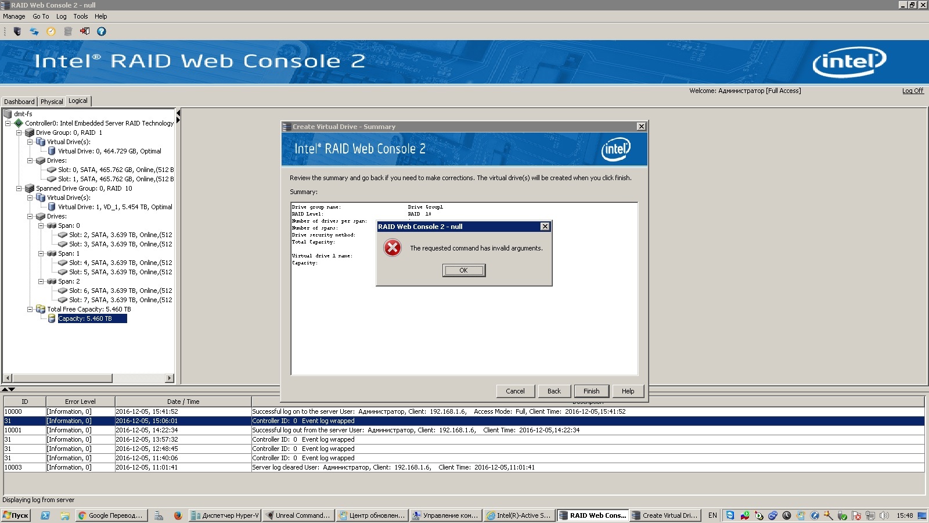Image resolution: width=929 pixels, height=523 pixels.
Task: Click OK in the invalid arguments dialog
Action: pos(463,270)
